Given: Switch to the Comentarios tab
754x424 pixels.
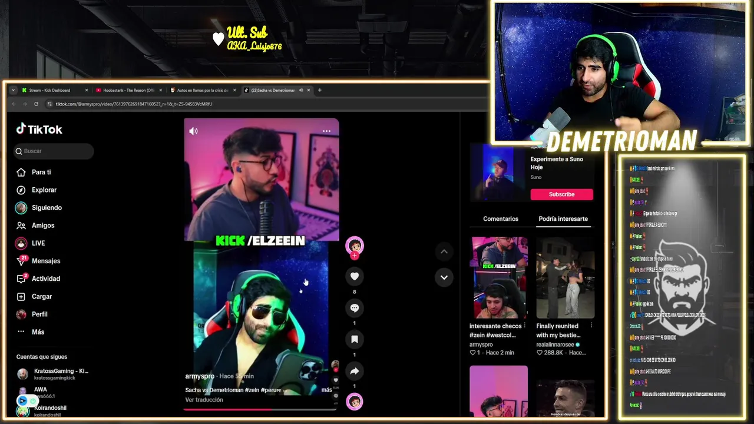Looking at the screenshot, I should click(501, 218).
